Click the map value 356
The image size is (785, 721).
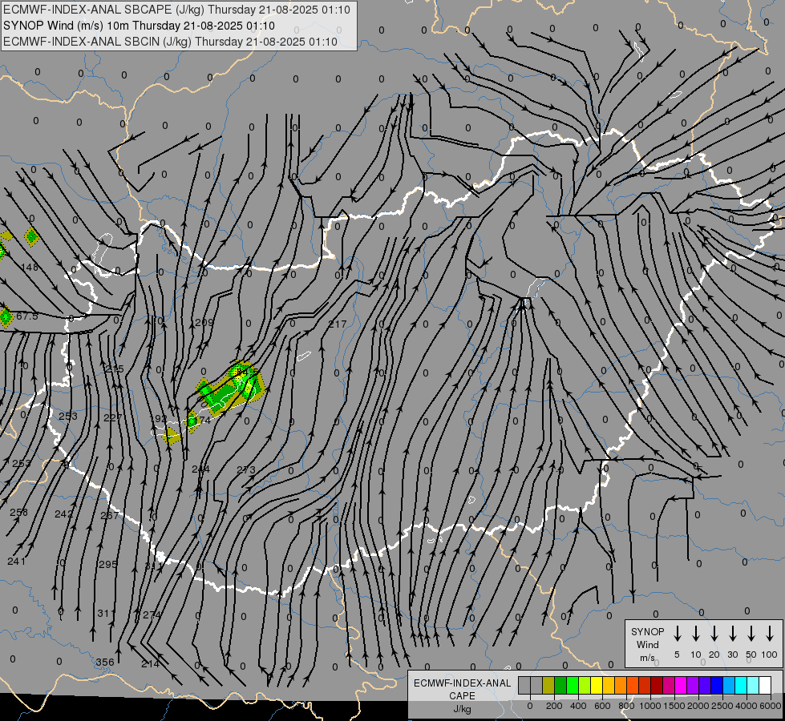105,662
